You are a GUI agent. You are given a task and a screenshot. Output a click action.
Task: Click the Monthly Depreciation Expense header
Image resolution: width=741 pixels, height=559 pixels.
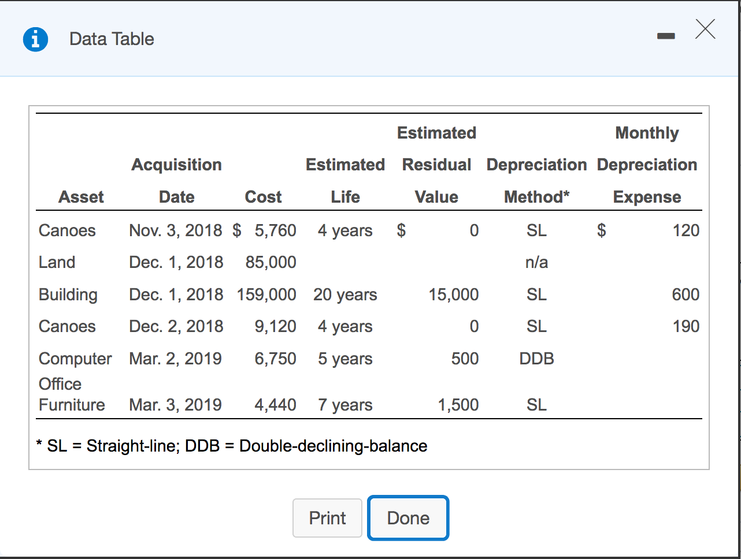(x=647, y=165)
